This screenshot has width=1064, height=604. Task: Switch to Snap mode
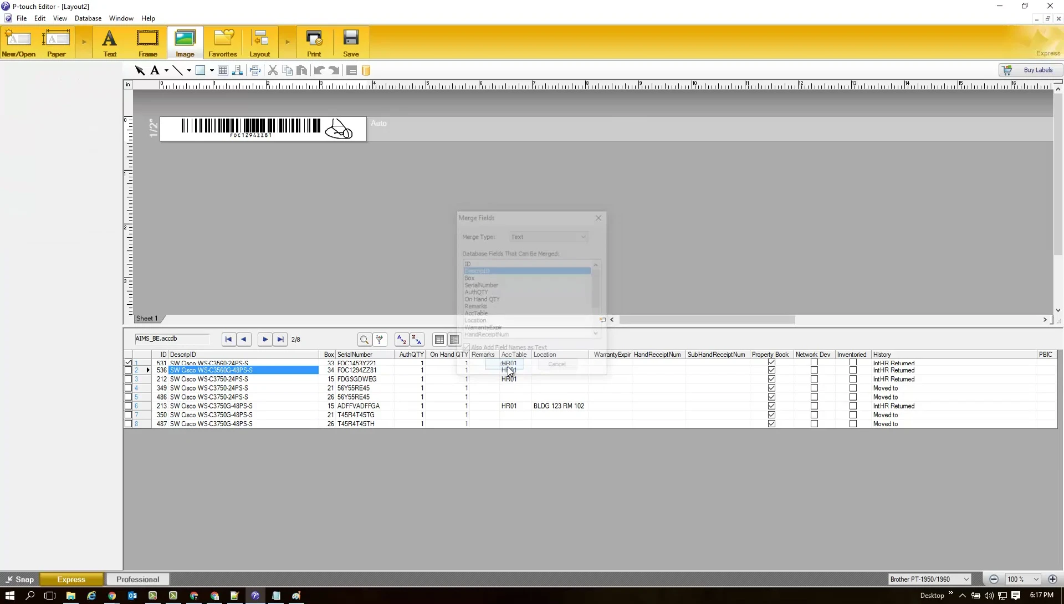pos(20,580)
